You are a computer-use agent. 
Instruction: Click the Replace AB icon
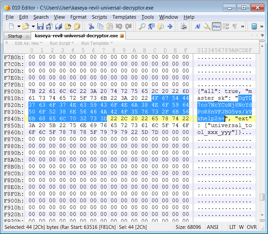point(151,26)
